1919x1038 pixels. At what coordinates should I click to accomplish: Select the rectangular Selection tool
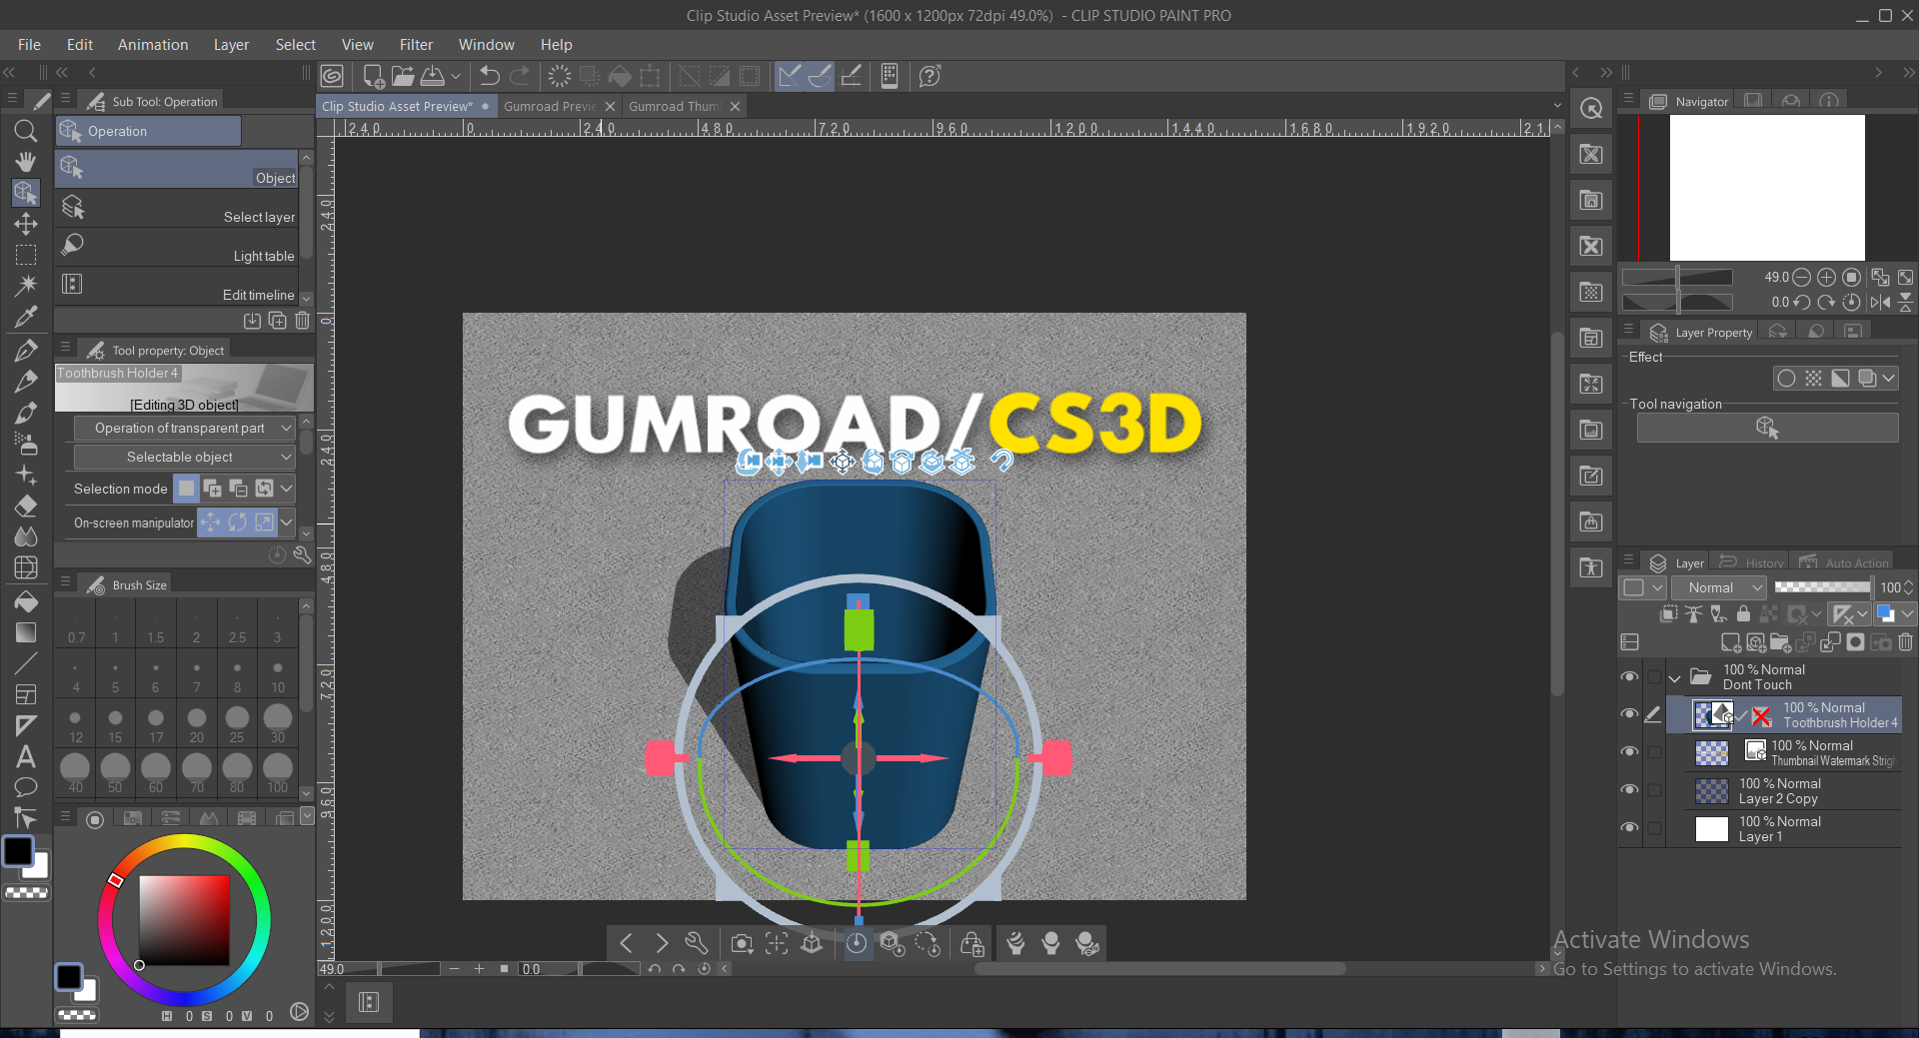(x=26, y=255)
